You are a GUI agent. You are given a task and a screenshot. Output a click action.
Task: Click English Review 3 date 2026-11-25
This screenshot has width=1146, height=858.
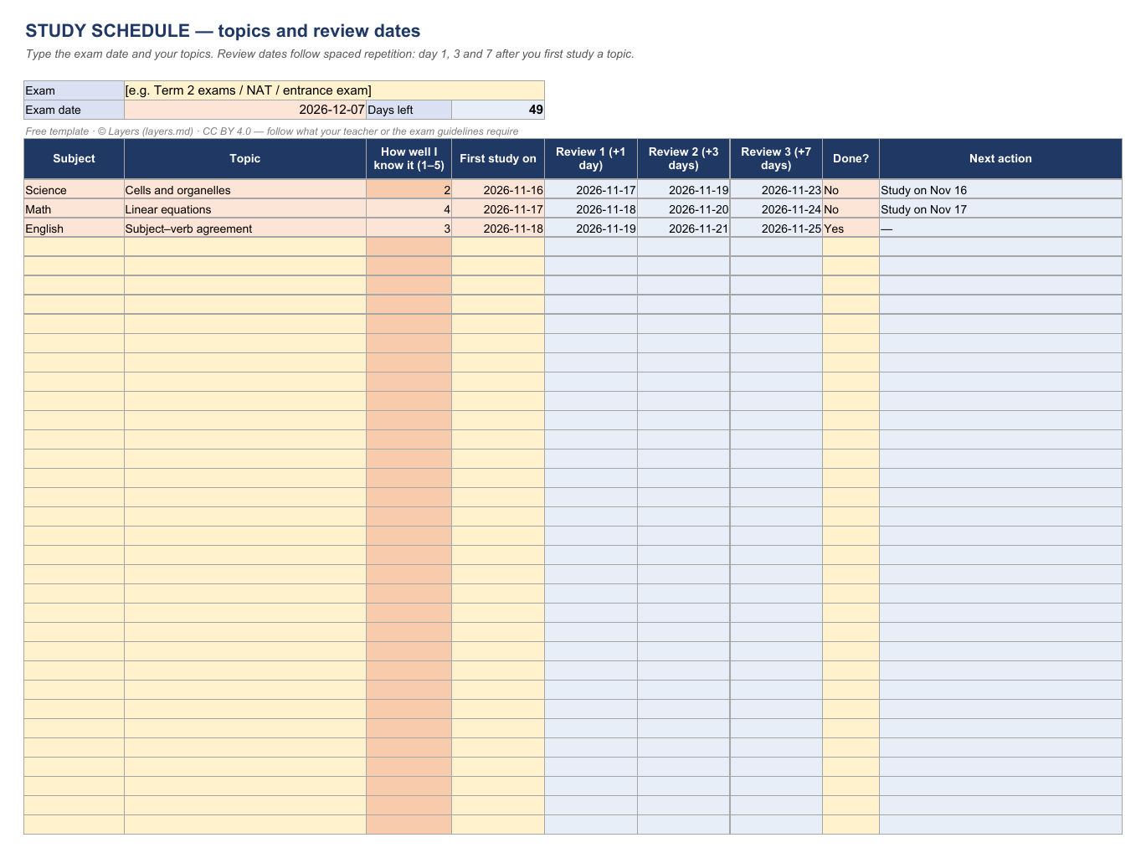tap(776, 229)
